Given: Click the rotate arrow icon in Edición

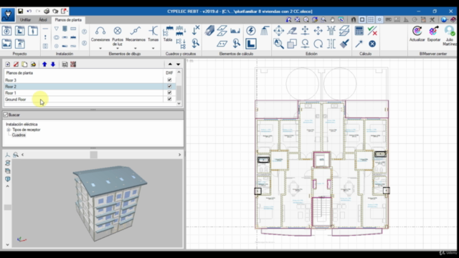Looking at the screenshot, I should [318, 44].
